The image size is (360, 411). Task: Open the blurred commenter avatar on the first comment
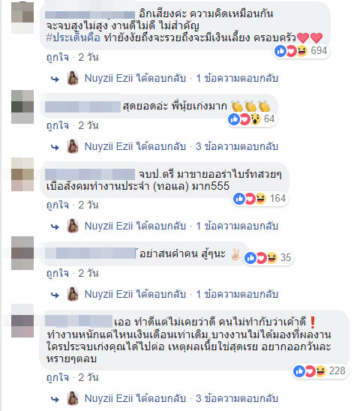[x=22, y=17]
